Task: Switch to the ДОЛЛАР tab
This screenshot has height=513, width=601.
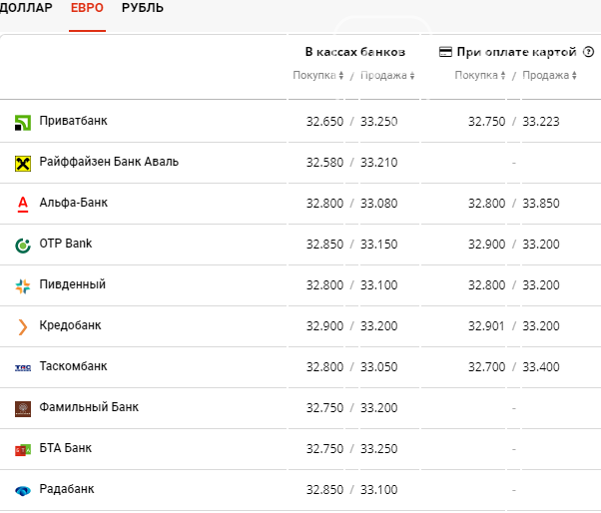Action: [26, 8]
